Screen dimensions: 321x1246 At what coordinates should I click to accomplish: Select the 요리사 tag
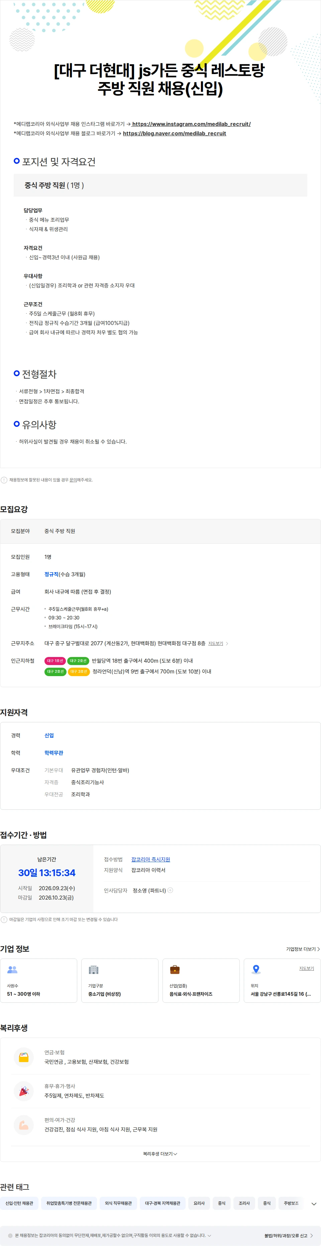199,1203
